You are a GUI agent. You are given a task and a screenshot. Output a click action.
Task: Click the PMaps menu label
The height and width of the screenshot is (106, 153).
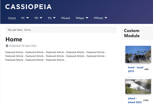(x=80, y=18)
